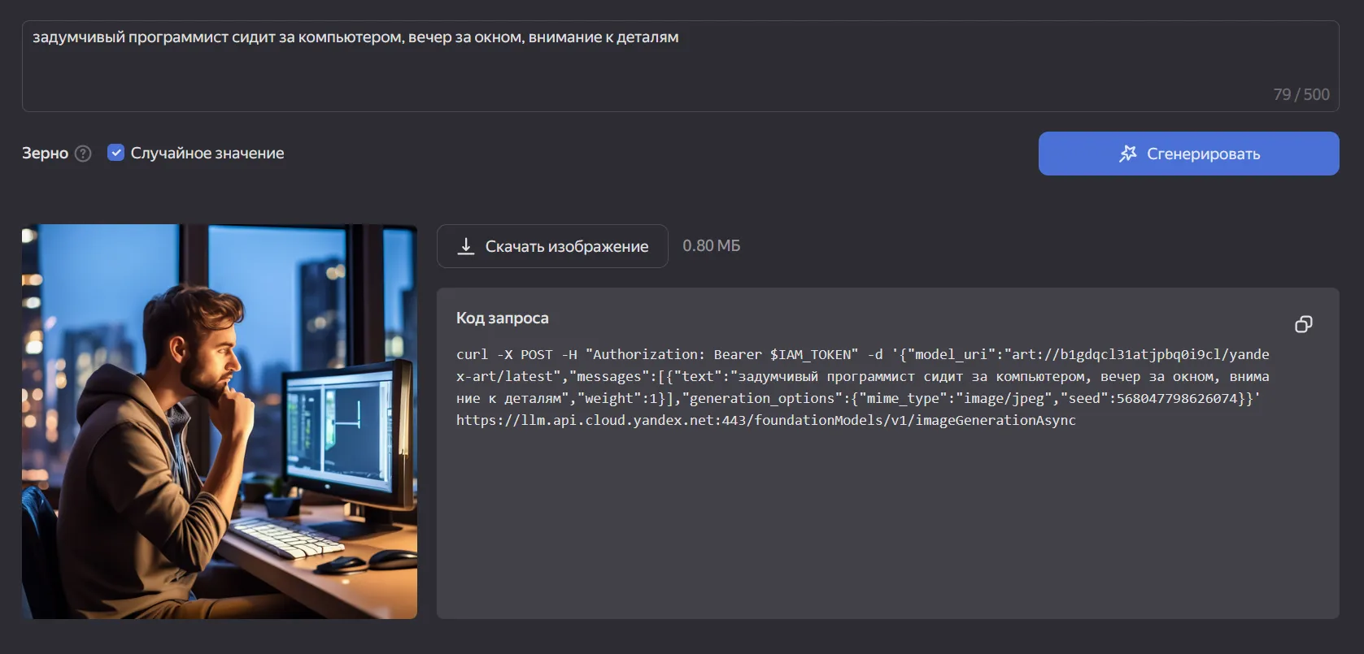The width and height of the screenshot is (1364, 654).
Task: Click the help icon next to Зерно
Action: [83, 154]
